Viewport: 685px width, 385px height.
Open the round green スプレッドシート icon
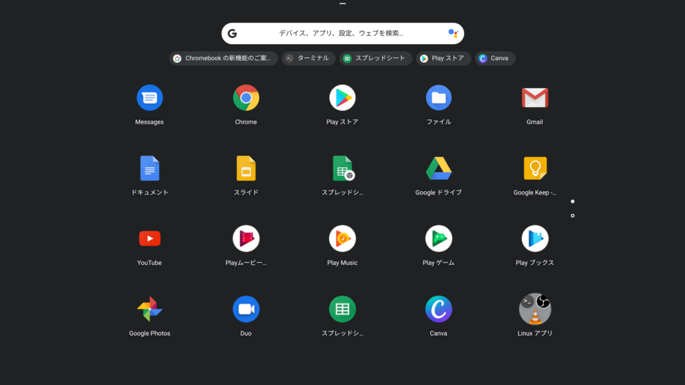click(x=342, y=309)
